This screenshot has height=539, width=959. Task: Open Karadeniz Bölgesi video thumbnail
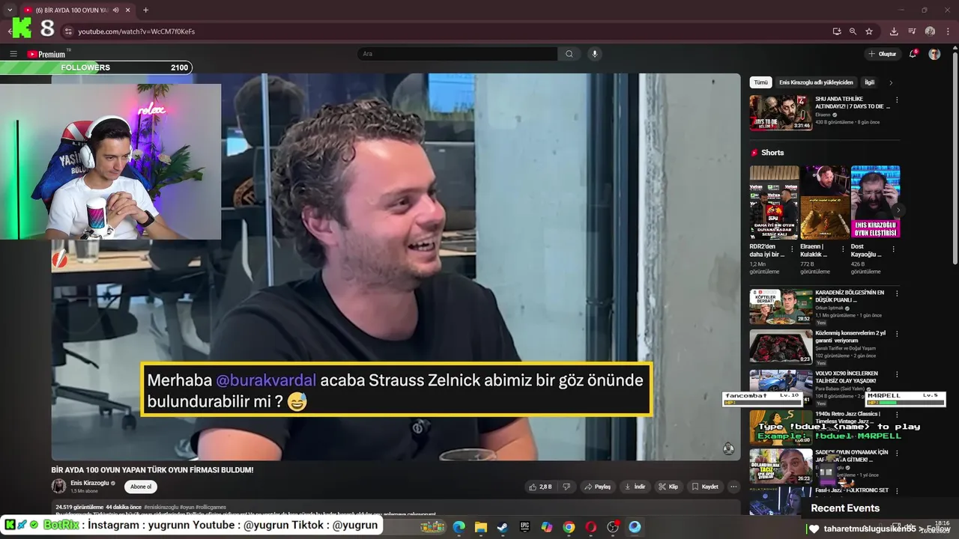pos(781,306)
